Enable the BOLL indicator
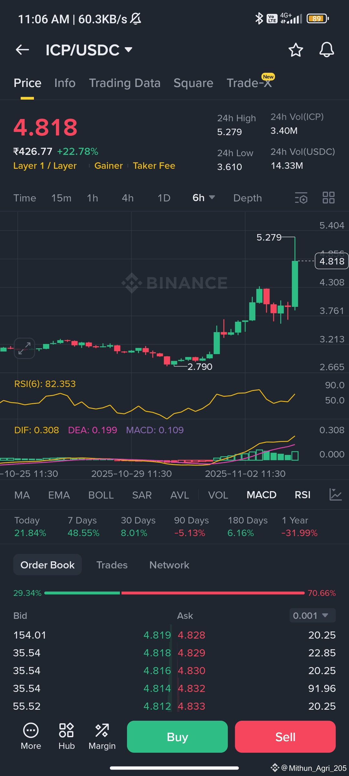This screenshot has height=776, width=349. [101, 495]
